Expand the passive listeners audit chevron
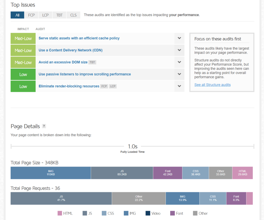 179,74
